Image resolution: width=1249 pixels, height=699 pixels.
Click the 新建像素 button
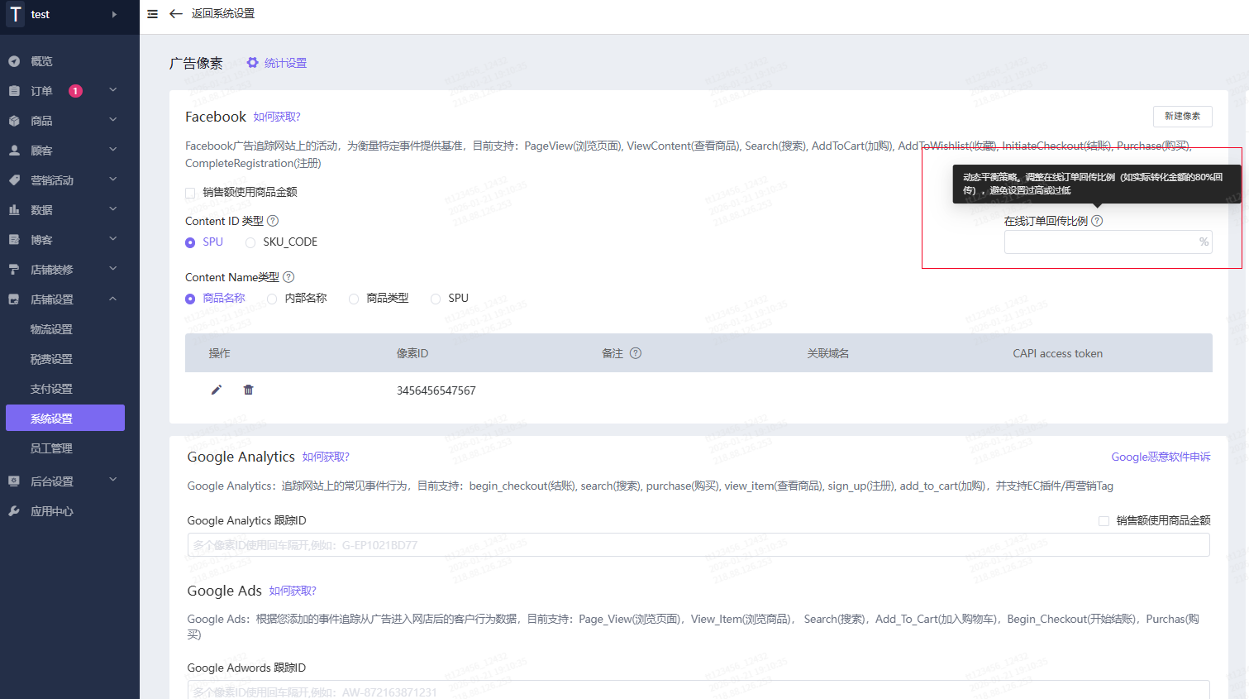1182,116
